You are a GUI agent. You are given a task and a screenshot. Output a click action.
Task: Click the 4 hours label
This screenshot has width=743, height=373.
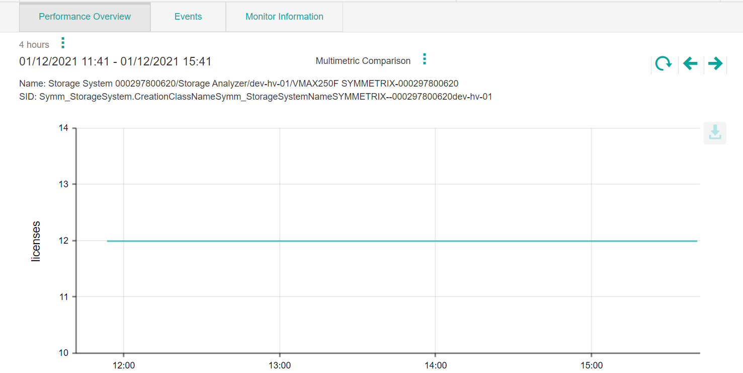34,45
